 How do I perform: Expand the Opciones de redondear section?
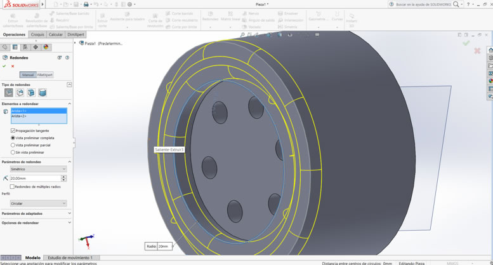pyautogui.click(x=70, y=222)
